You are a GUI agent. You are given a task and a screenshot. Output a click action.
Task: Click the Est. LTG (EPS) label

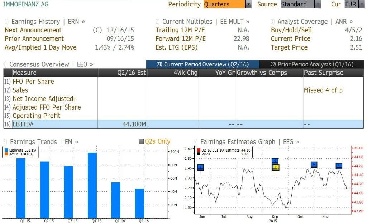coord(176,47)
